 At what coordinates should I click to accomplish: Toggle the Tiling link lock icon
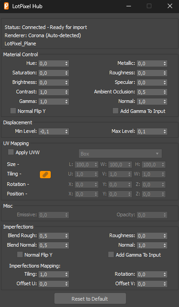[45, 175]
